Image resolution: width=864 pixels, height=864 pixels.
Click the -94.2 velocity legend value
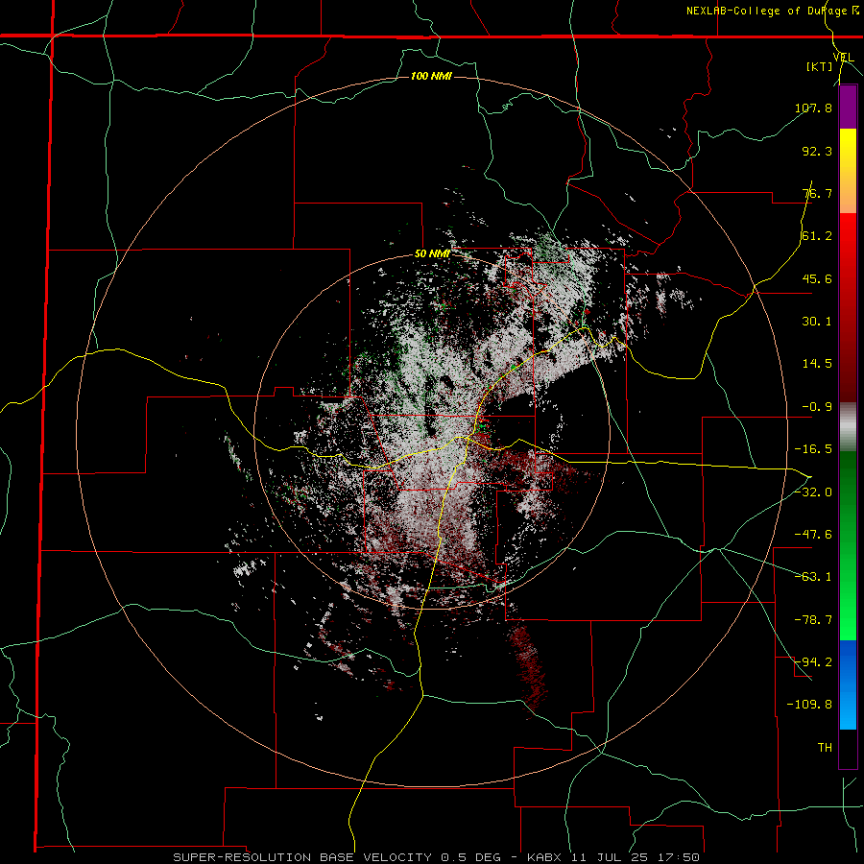(x=813, y=661)
